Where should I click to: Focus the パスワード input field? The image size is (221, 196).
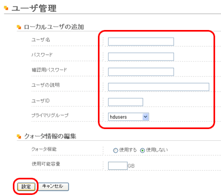tap(141, 57)
